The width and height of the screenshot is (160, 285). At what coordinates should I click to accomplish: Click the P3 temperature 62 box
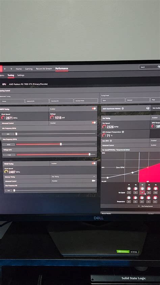coord(142,202)
